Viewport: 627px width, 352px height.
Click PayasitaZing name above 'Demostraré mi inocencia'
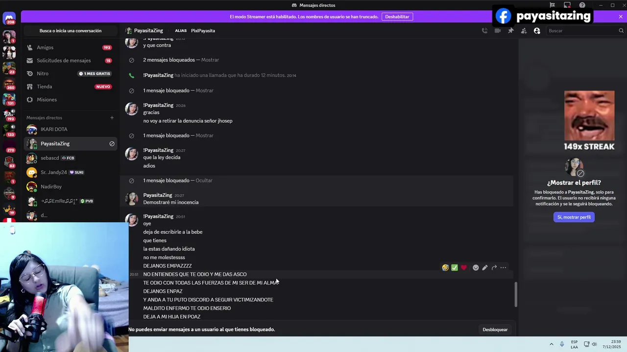click(158, 196)
